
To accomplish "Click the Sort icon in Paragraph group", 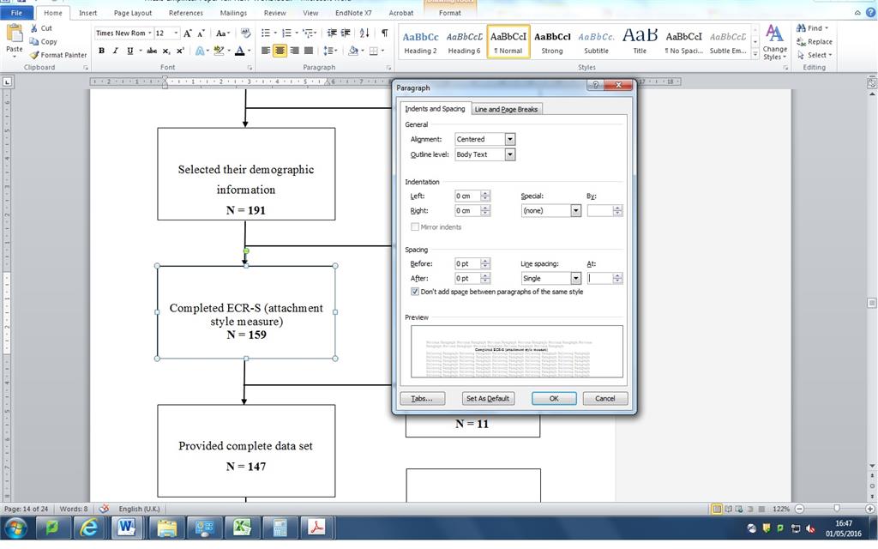I will (364, 33).
